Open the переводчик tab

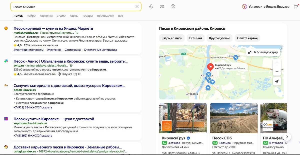point(105,16)
